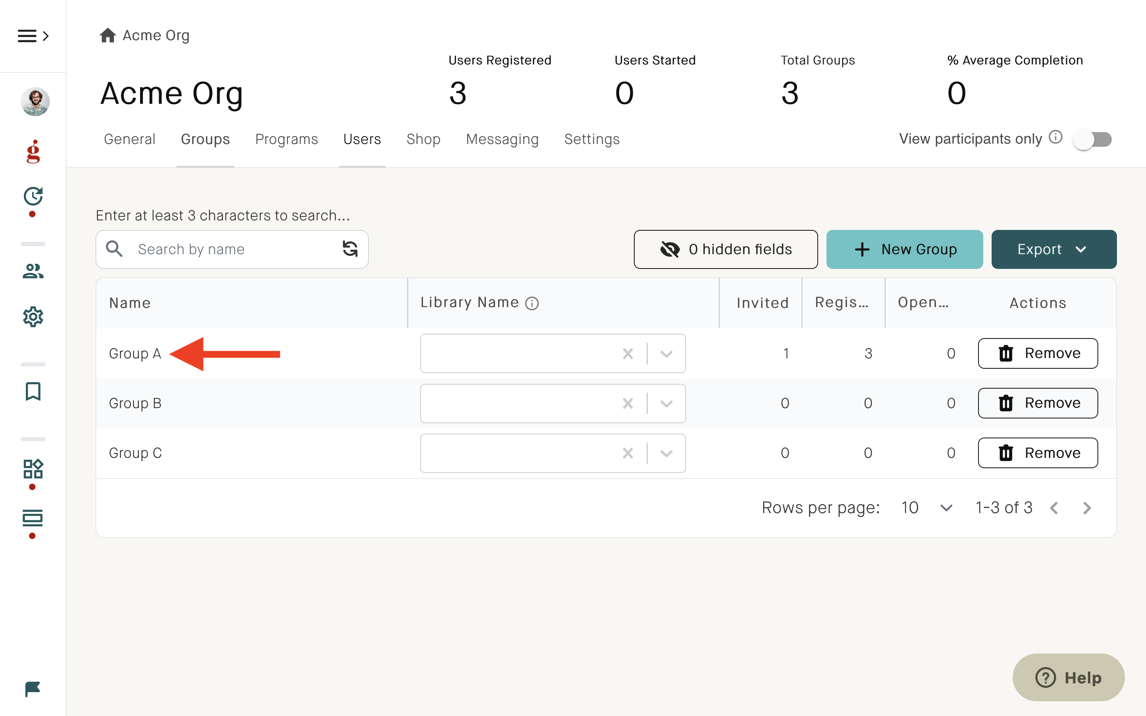Go to next page of groups
Screen dimensions: 1146x716
click(1087, 508)
